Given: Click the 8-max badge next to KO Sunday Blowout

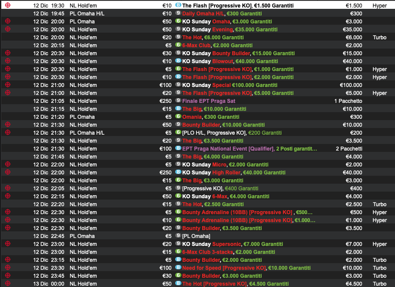Looking at the screenshot, I should [x=178, y=61].
